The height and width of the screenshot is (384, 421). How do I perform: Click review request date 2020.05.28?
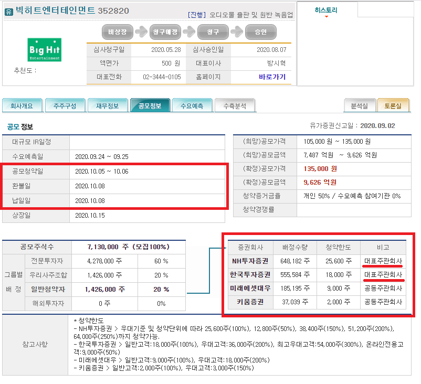tap(166, 50)
